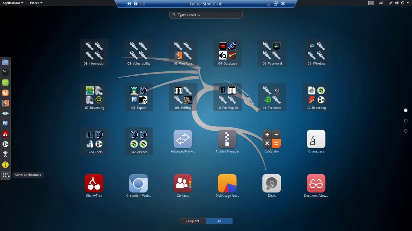Launch Firefox from the dock
412x231 pixels.
pos(5,93)
